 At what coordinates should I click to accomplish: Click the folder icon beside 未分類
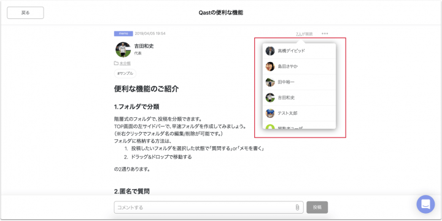pos(116,63)
